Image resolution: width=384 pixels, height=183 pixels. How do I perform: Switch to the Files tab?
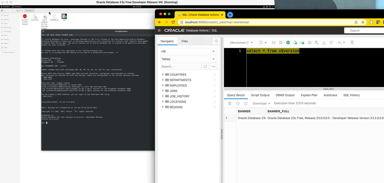184,41
